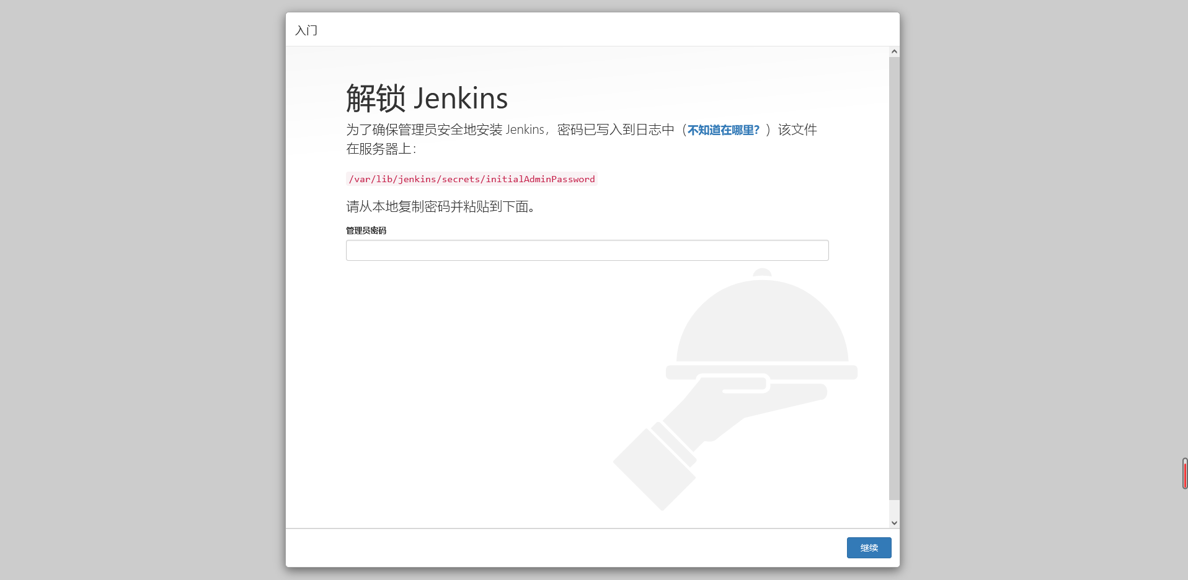The width and height of the screenshot is (1188, 580).
Task: Click the 请从本地复制密码并粘贴到下面 instruction text
Action: pyautogui.click(x=440, y=206)
